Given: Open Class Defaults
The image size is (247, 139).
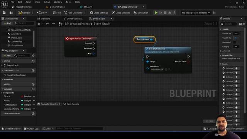Looking at the screenshot, I should [x=121, y=13].
